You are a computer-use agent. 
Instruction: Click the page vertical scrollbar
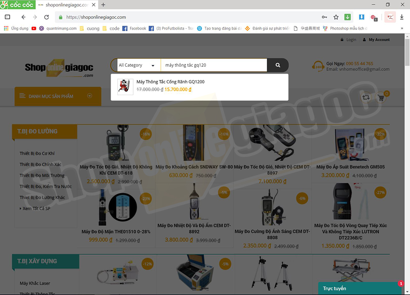407,164
